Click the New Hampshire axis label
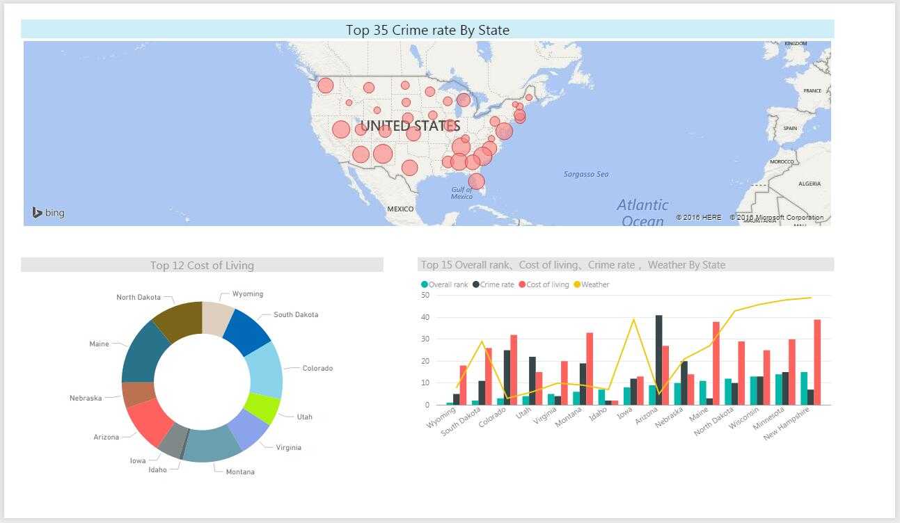This screenshot has height=523, width=900. pyautogui.click(x=787, y=424)
